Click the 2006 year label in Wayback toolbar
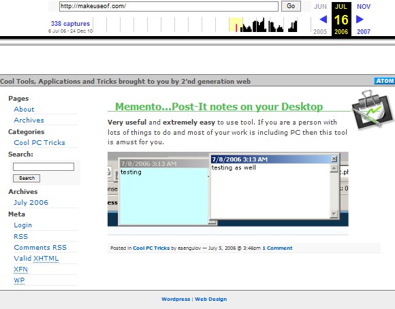 point(341,32)
